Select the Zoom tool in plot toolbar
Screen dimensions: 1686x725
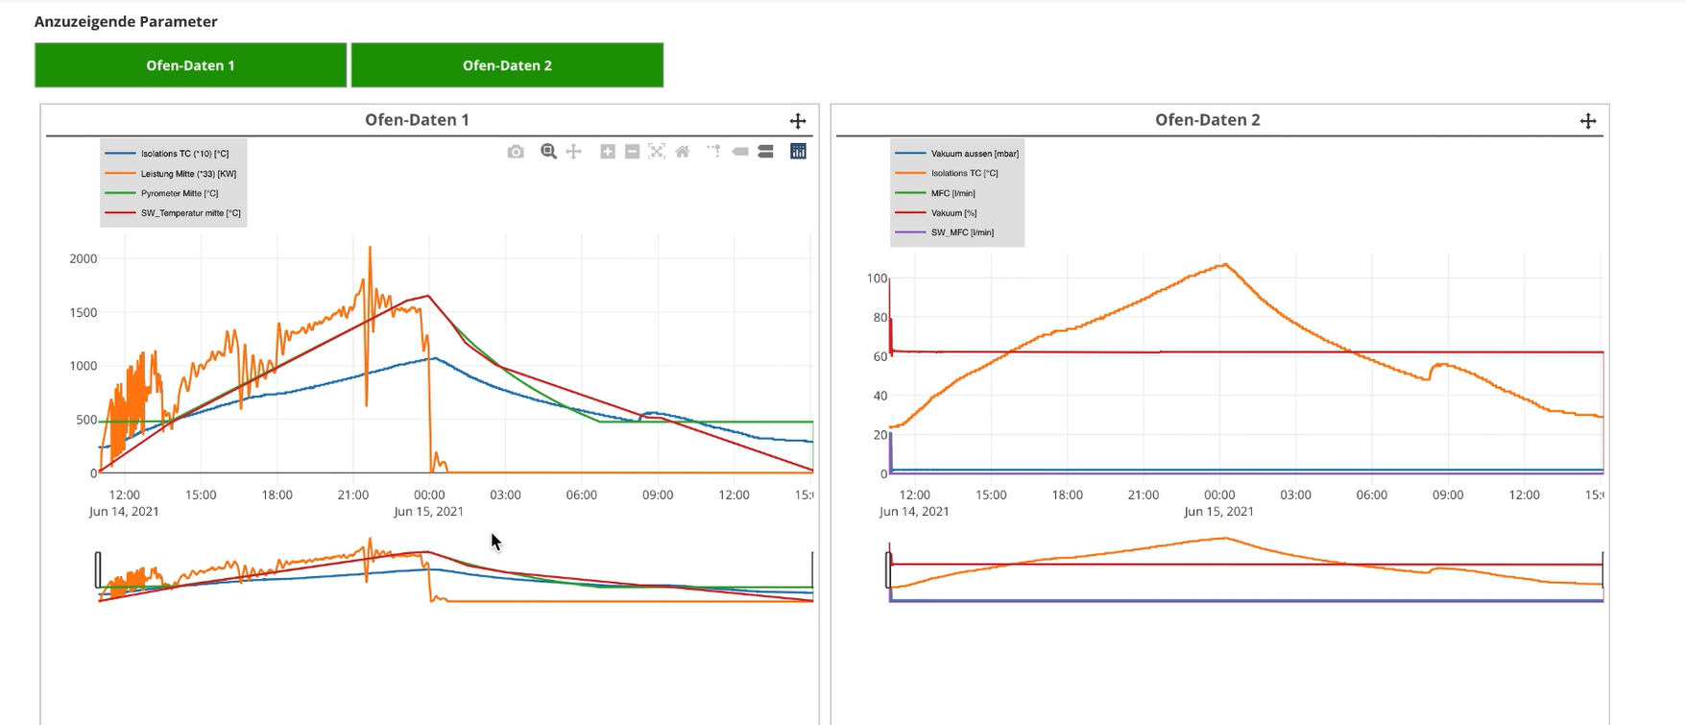point(548,152)
